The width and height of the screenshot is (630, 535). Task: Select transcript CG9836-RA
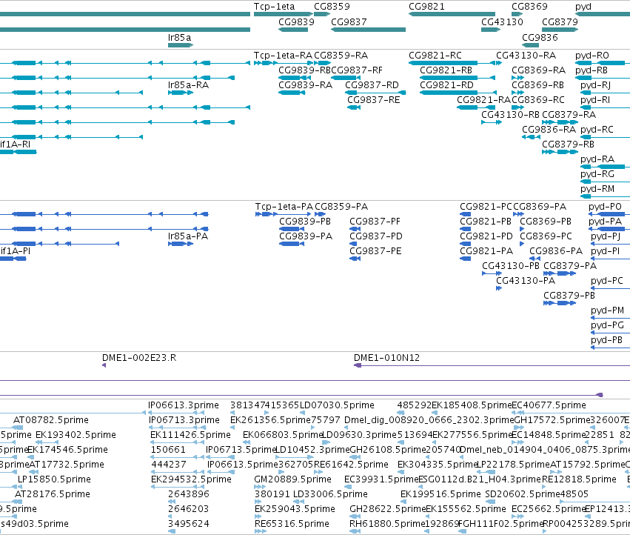coord(549,130)
